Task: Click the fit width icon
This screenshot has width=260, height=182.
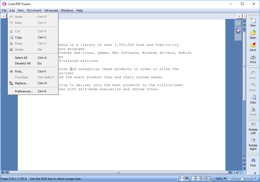Action: (x=198, y=178)
